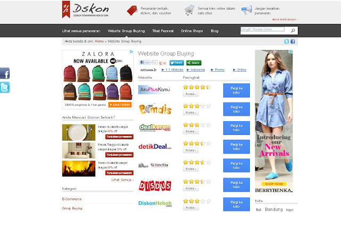Image resolution: width=341 pixels, height=228 pixels.
Task: Click 'Pergi ke toko' for Di Kota Kita
Action: 237,165
